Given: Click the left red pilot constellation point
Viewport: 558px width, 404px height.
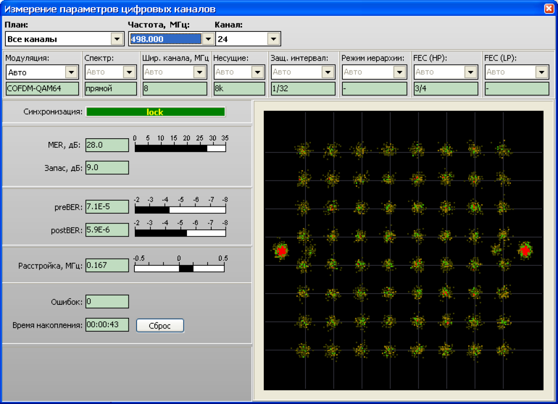Looking at the screenshot, I should pyautogui.click(x=282, y=250).
